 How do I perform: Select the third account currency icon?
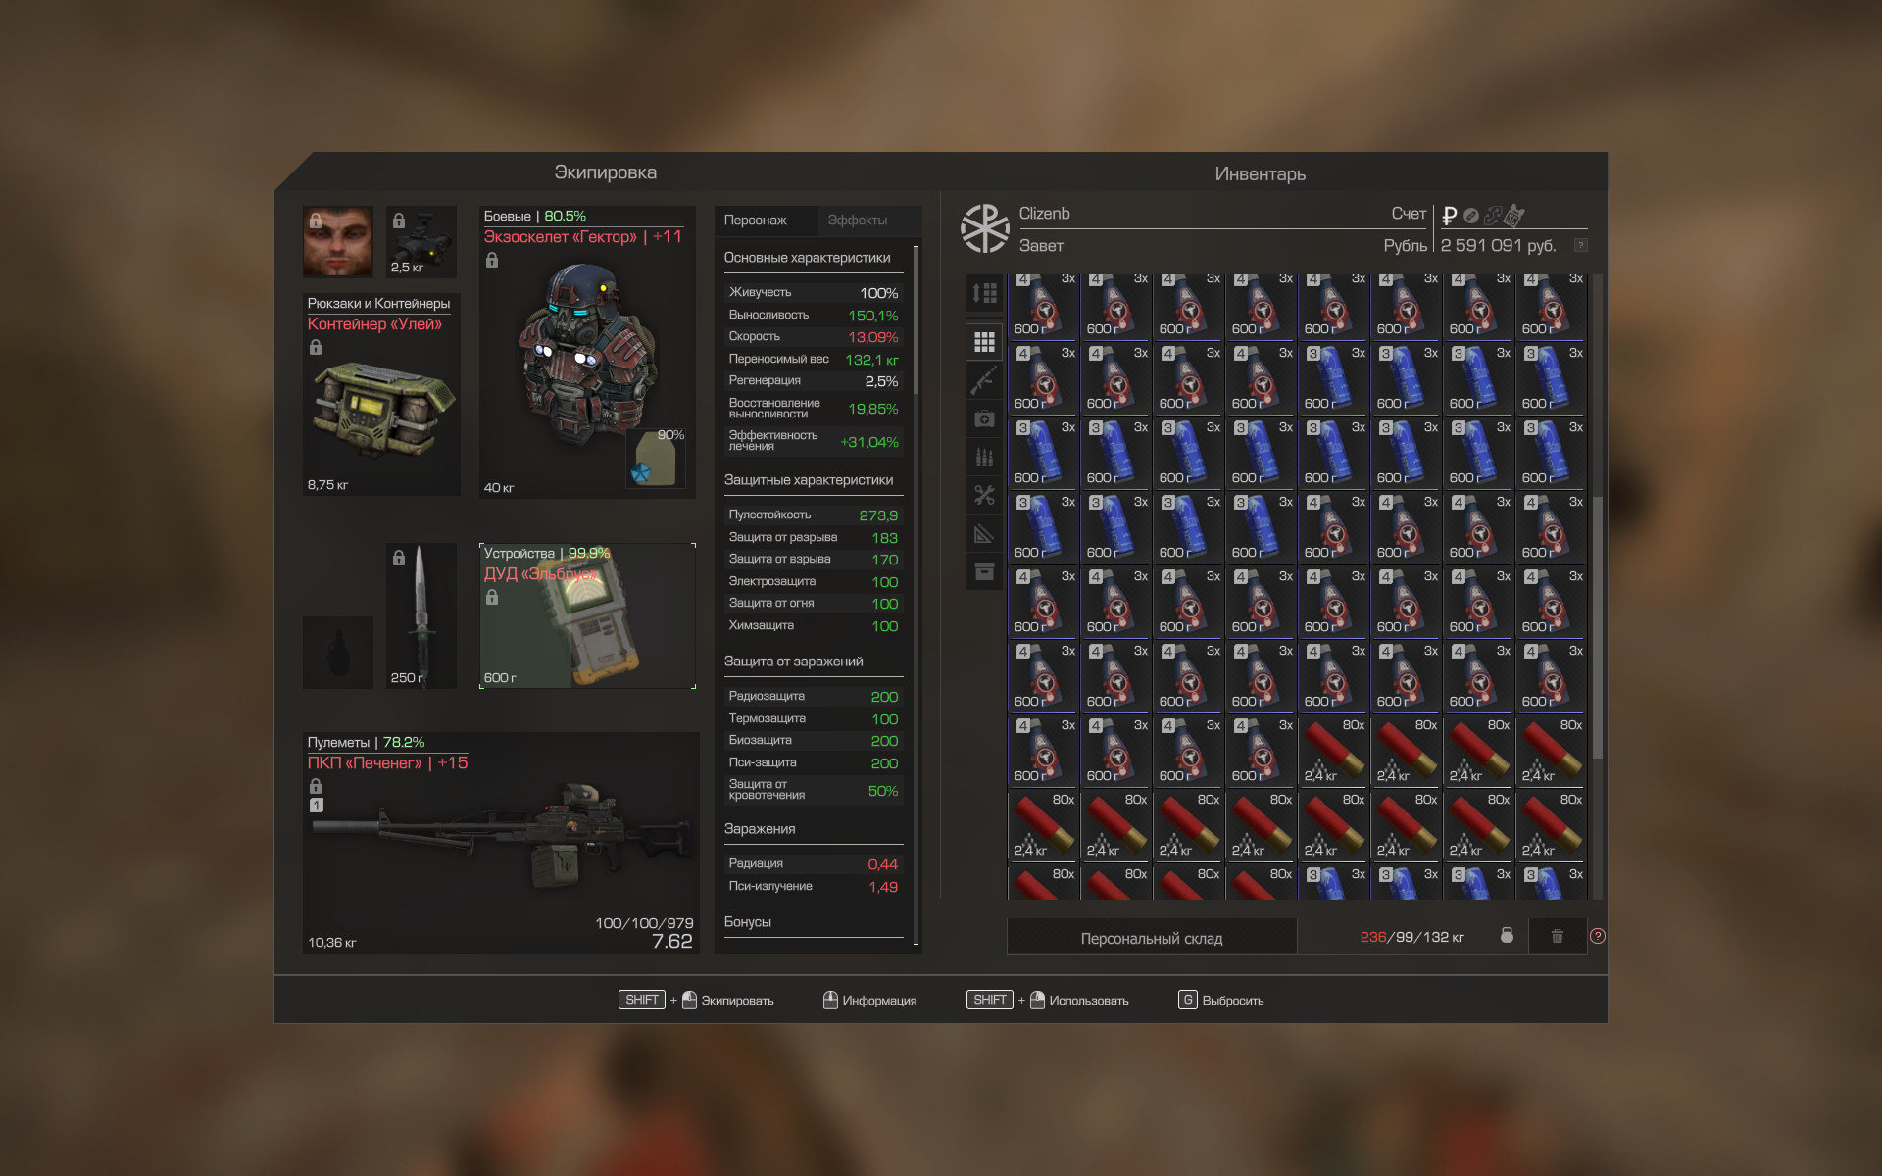pos(1493,216)
